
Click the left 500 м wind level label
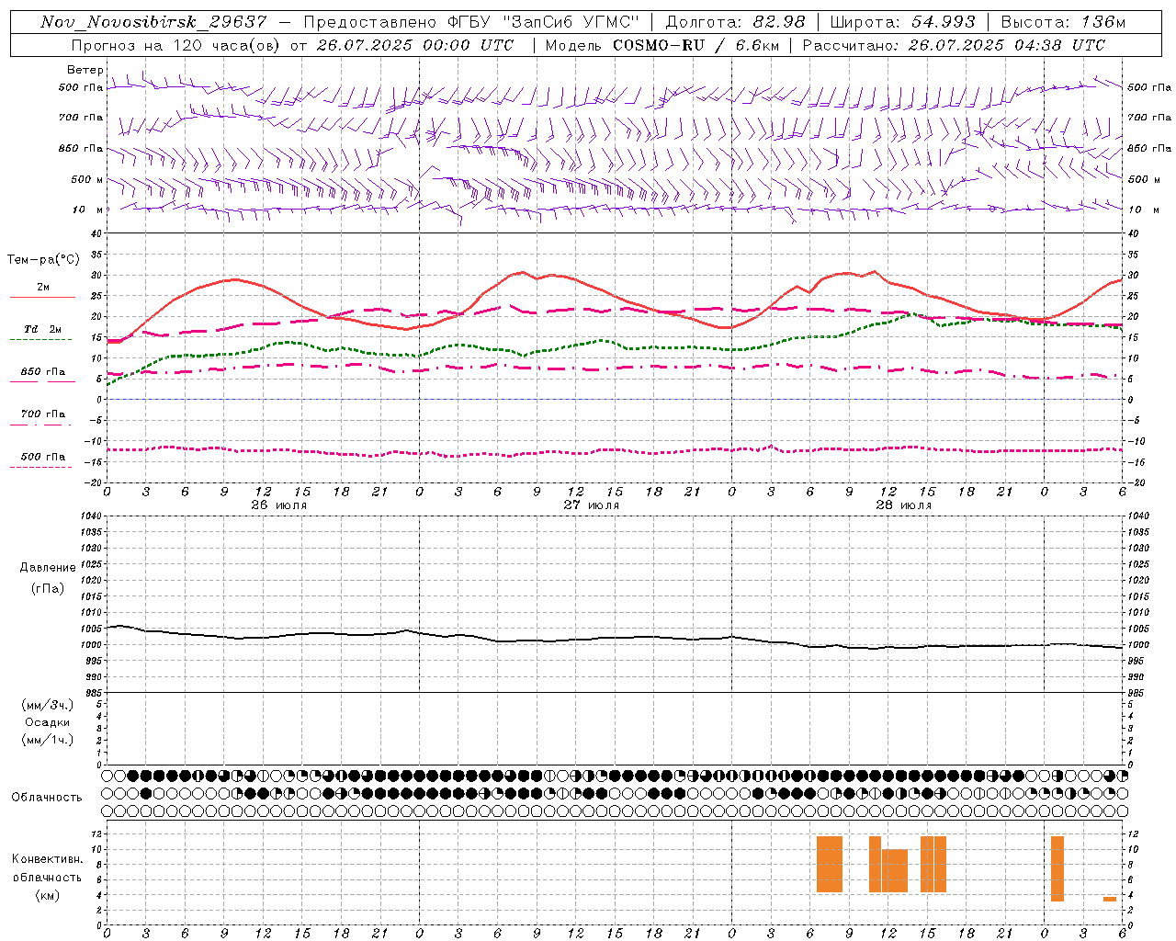coord(87,179)
